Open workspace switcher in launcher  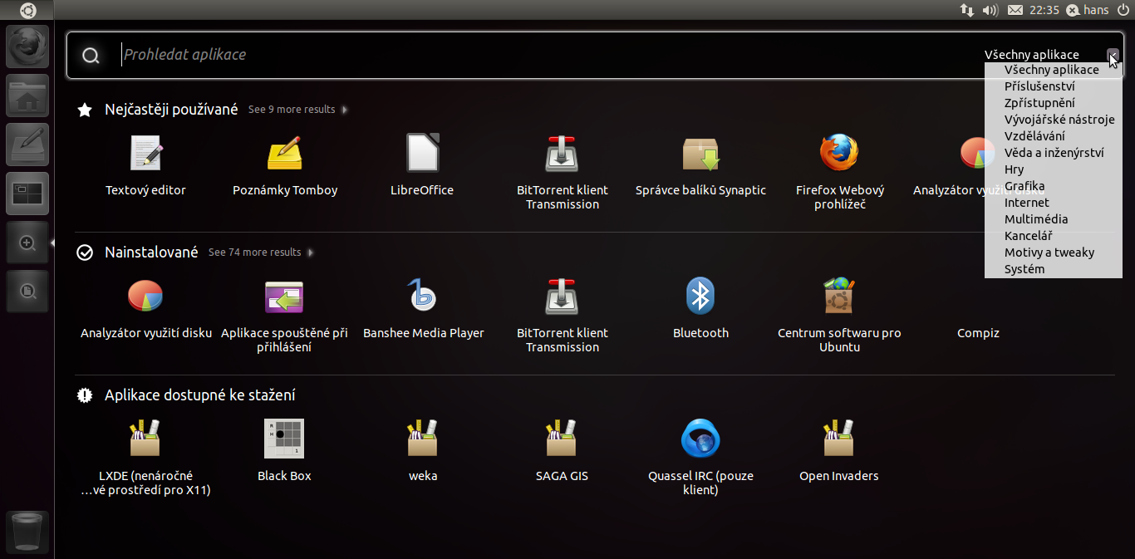point(27,194)
